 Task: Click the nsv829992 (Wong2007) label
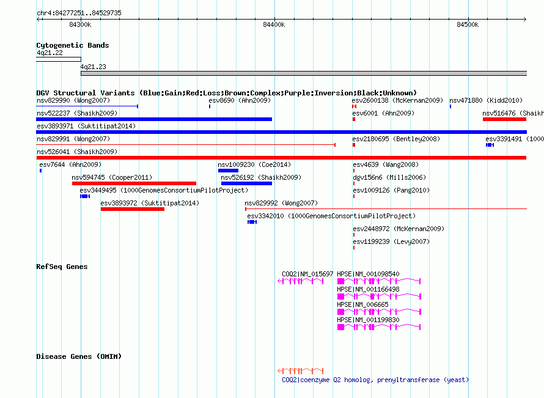(x=281, y=203)
